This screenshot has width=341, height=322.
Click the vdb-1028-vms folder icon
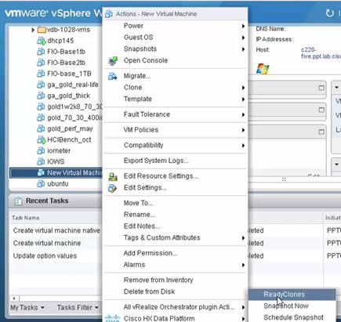tap(42, 30)
